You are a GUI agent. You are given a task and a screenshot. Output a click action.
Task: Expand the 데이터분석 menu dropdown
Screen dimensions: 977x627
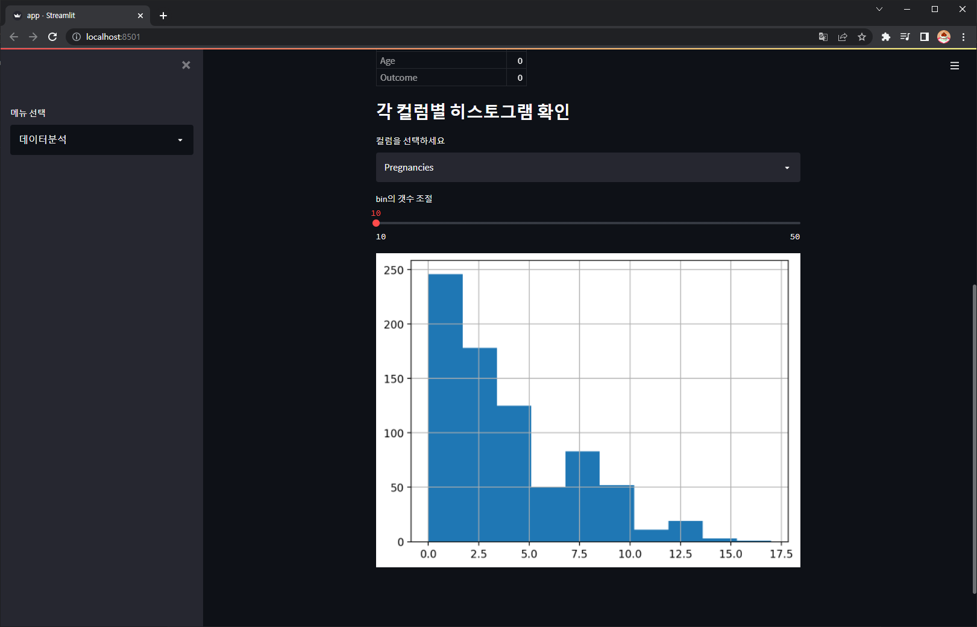102,140
